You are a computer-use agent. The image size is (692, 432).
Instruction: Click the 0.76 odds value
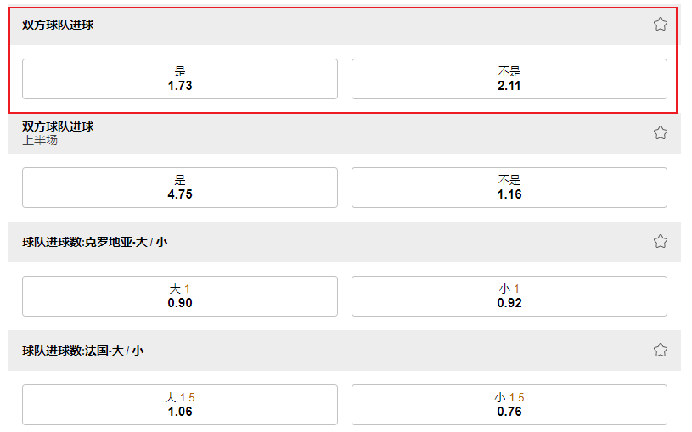(x=509, y=412)
